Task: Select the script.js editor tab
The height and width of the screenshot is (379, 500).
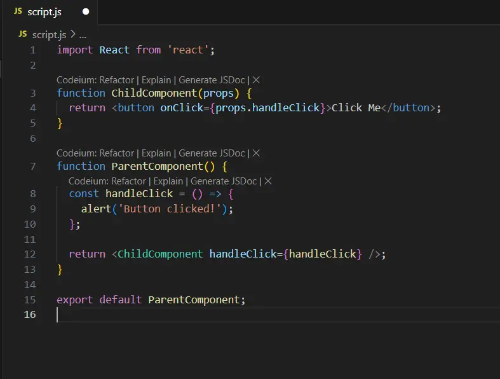Action: [50, 12]
